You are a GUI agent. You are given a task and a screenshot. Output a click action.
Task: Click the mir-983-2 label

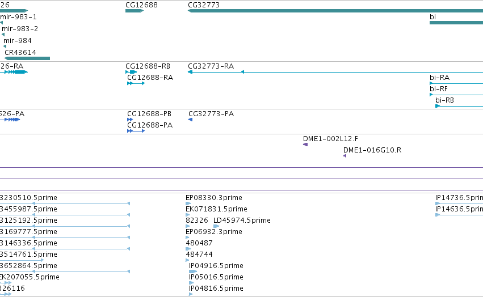click(x=20, y=28)
